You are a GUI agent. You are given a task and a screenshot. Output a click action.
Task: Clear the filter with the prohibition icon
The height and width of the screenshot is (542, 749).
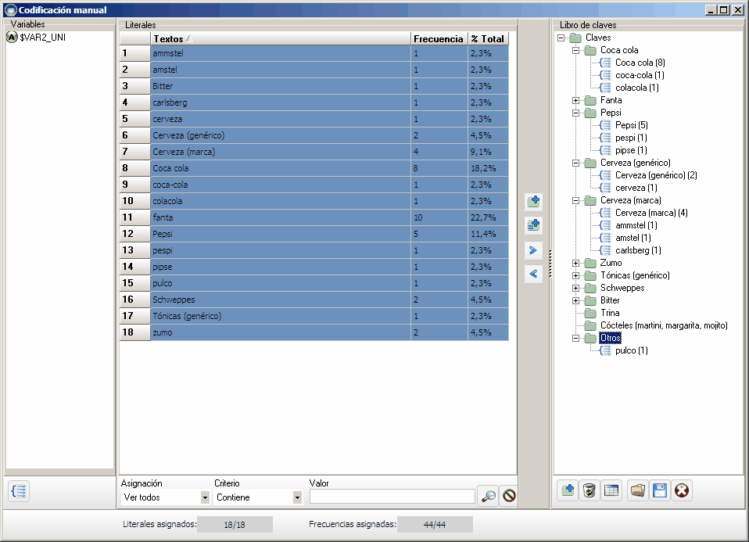(509, 496)
